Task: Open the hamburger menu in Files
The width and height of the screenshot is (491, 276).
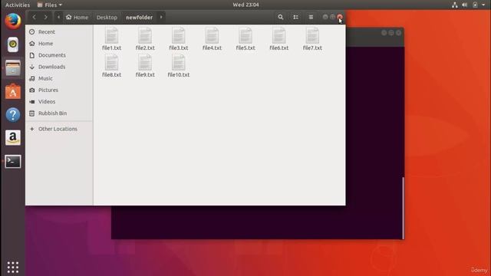Action: point(311,17)
